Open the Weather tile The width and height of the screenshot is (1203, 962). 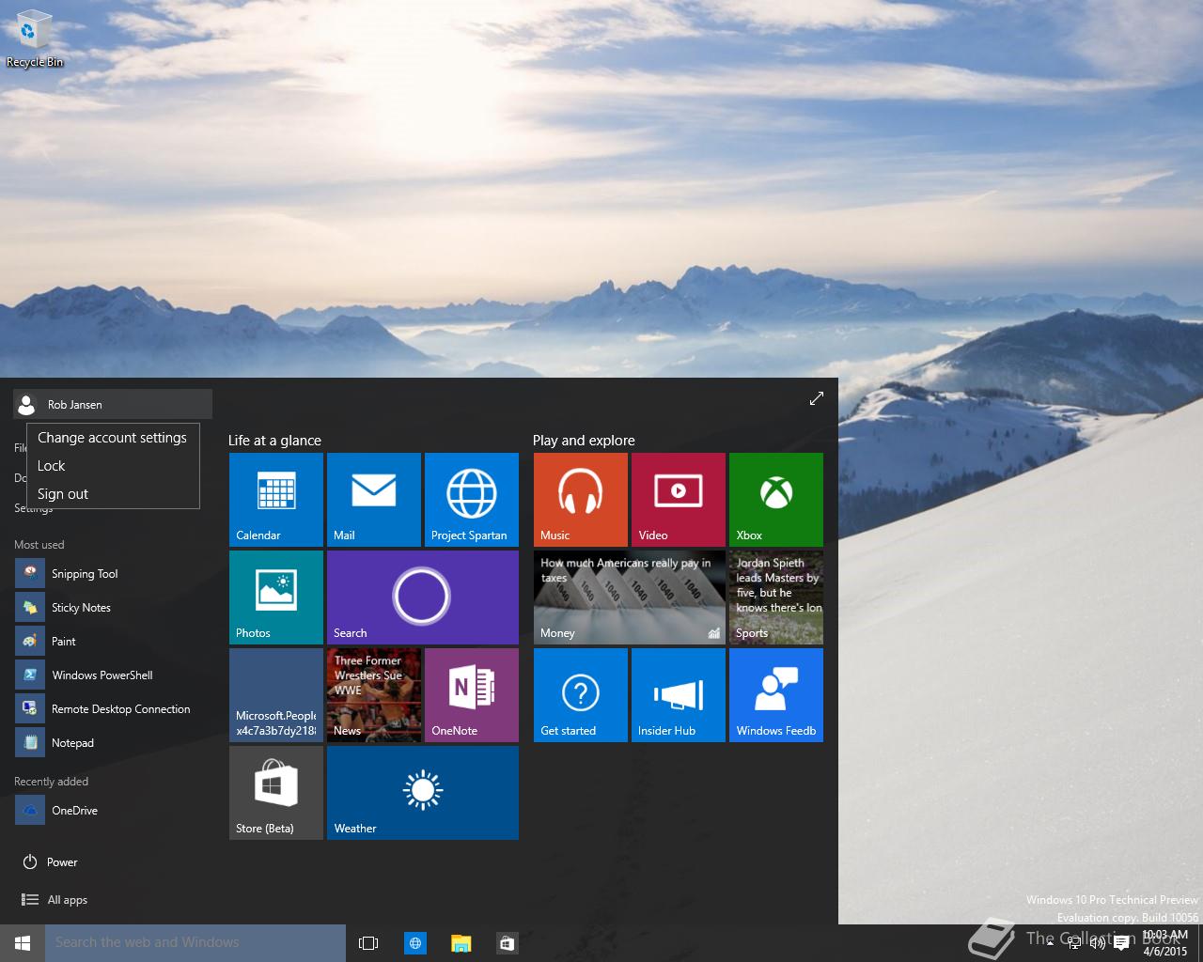click(423, 793)
